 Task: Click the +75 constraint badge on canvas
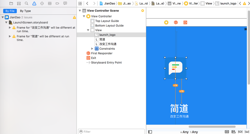[x=182, y=91]
